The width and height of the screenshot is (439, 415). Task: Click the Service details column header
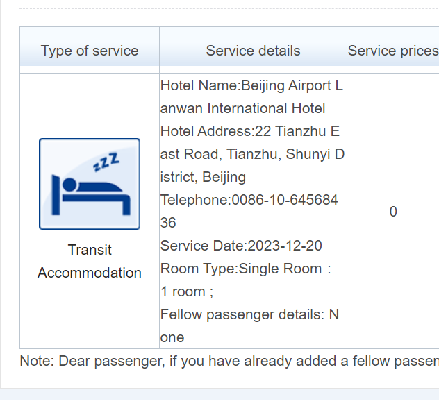coord(253,51)
